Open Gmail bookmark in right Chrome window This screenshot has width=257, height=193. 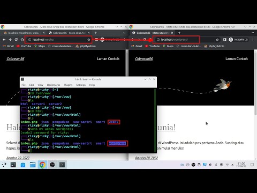(x=137, y=46)
